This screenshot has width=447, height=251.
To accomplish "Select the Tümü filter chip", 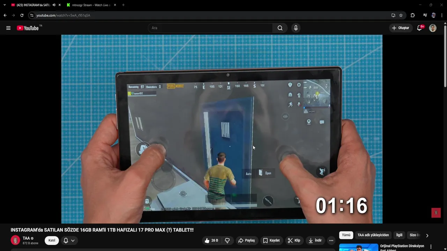I will [346, 235].
